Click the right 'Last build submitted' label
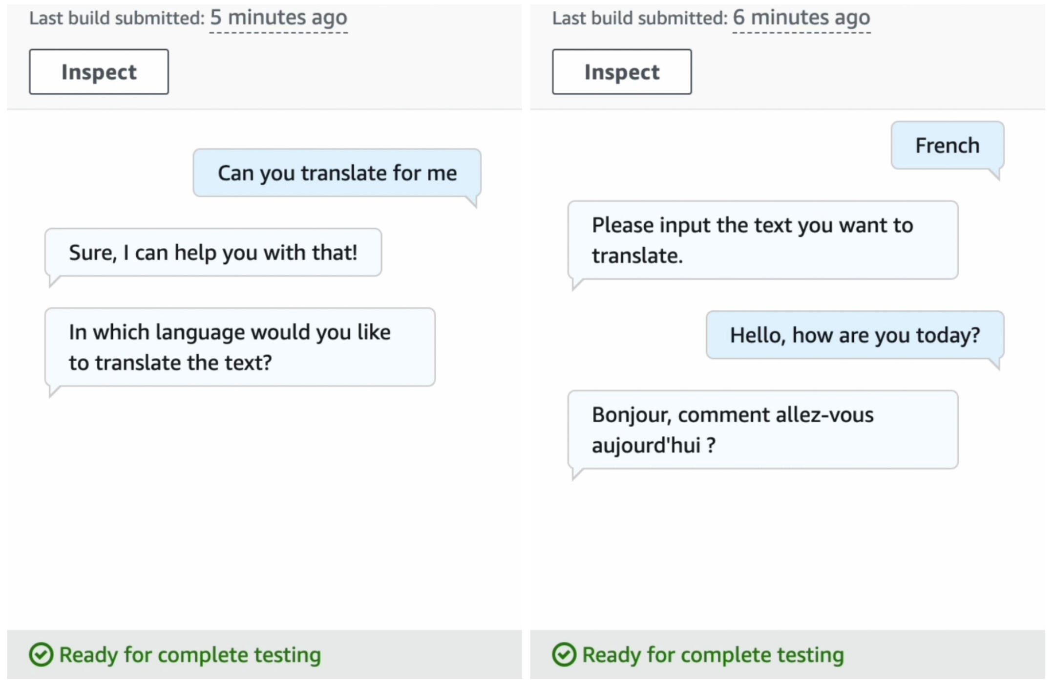The image size is (1055, 690). [x=639, y=18]
